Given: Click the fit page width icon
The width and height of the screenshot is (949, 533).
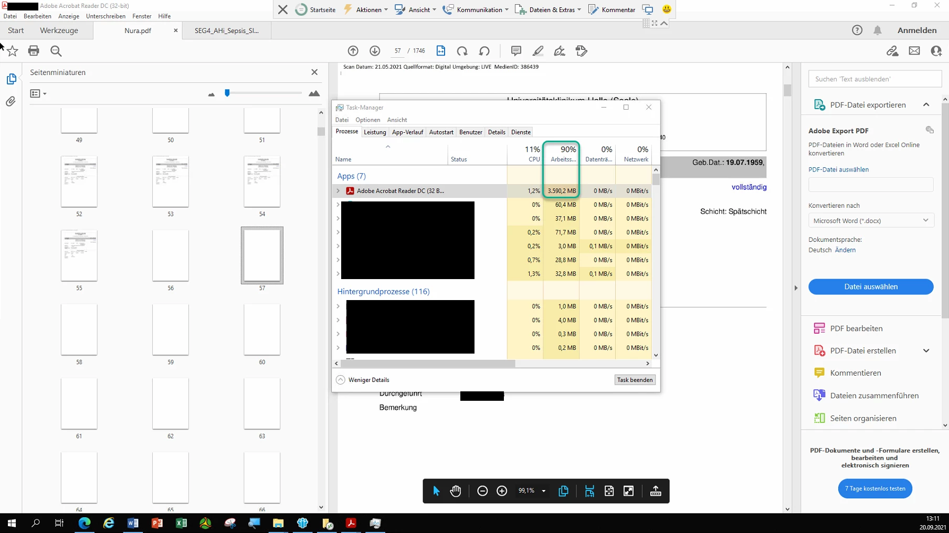Looking at the screenshot, I should [441, 51].
